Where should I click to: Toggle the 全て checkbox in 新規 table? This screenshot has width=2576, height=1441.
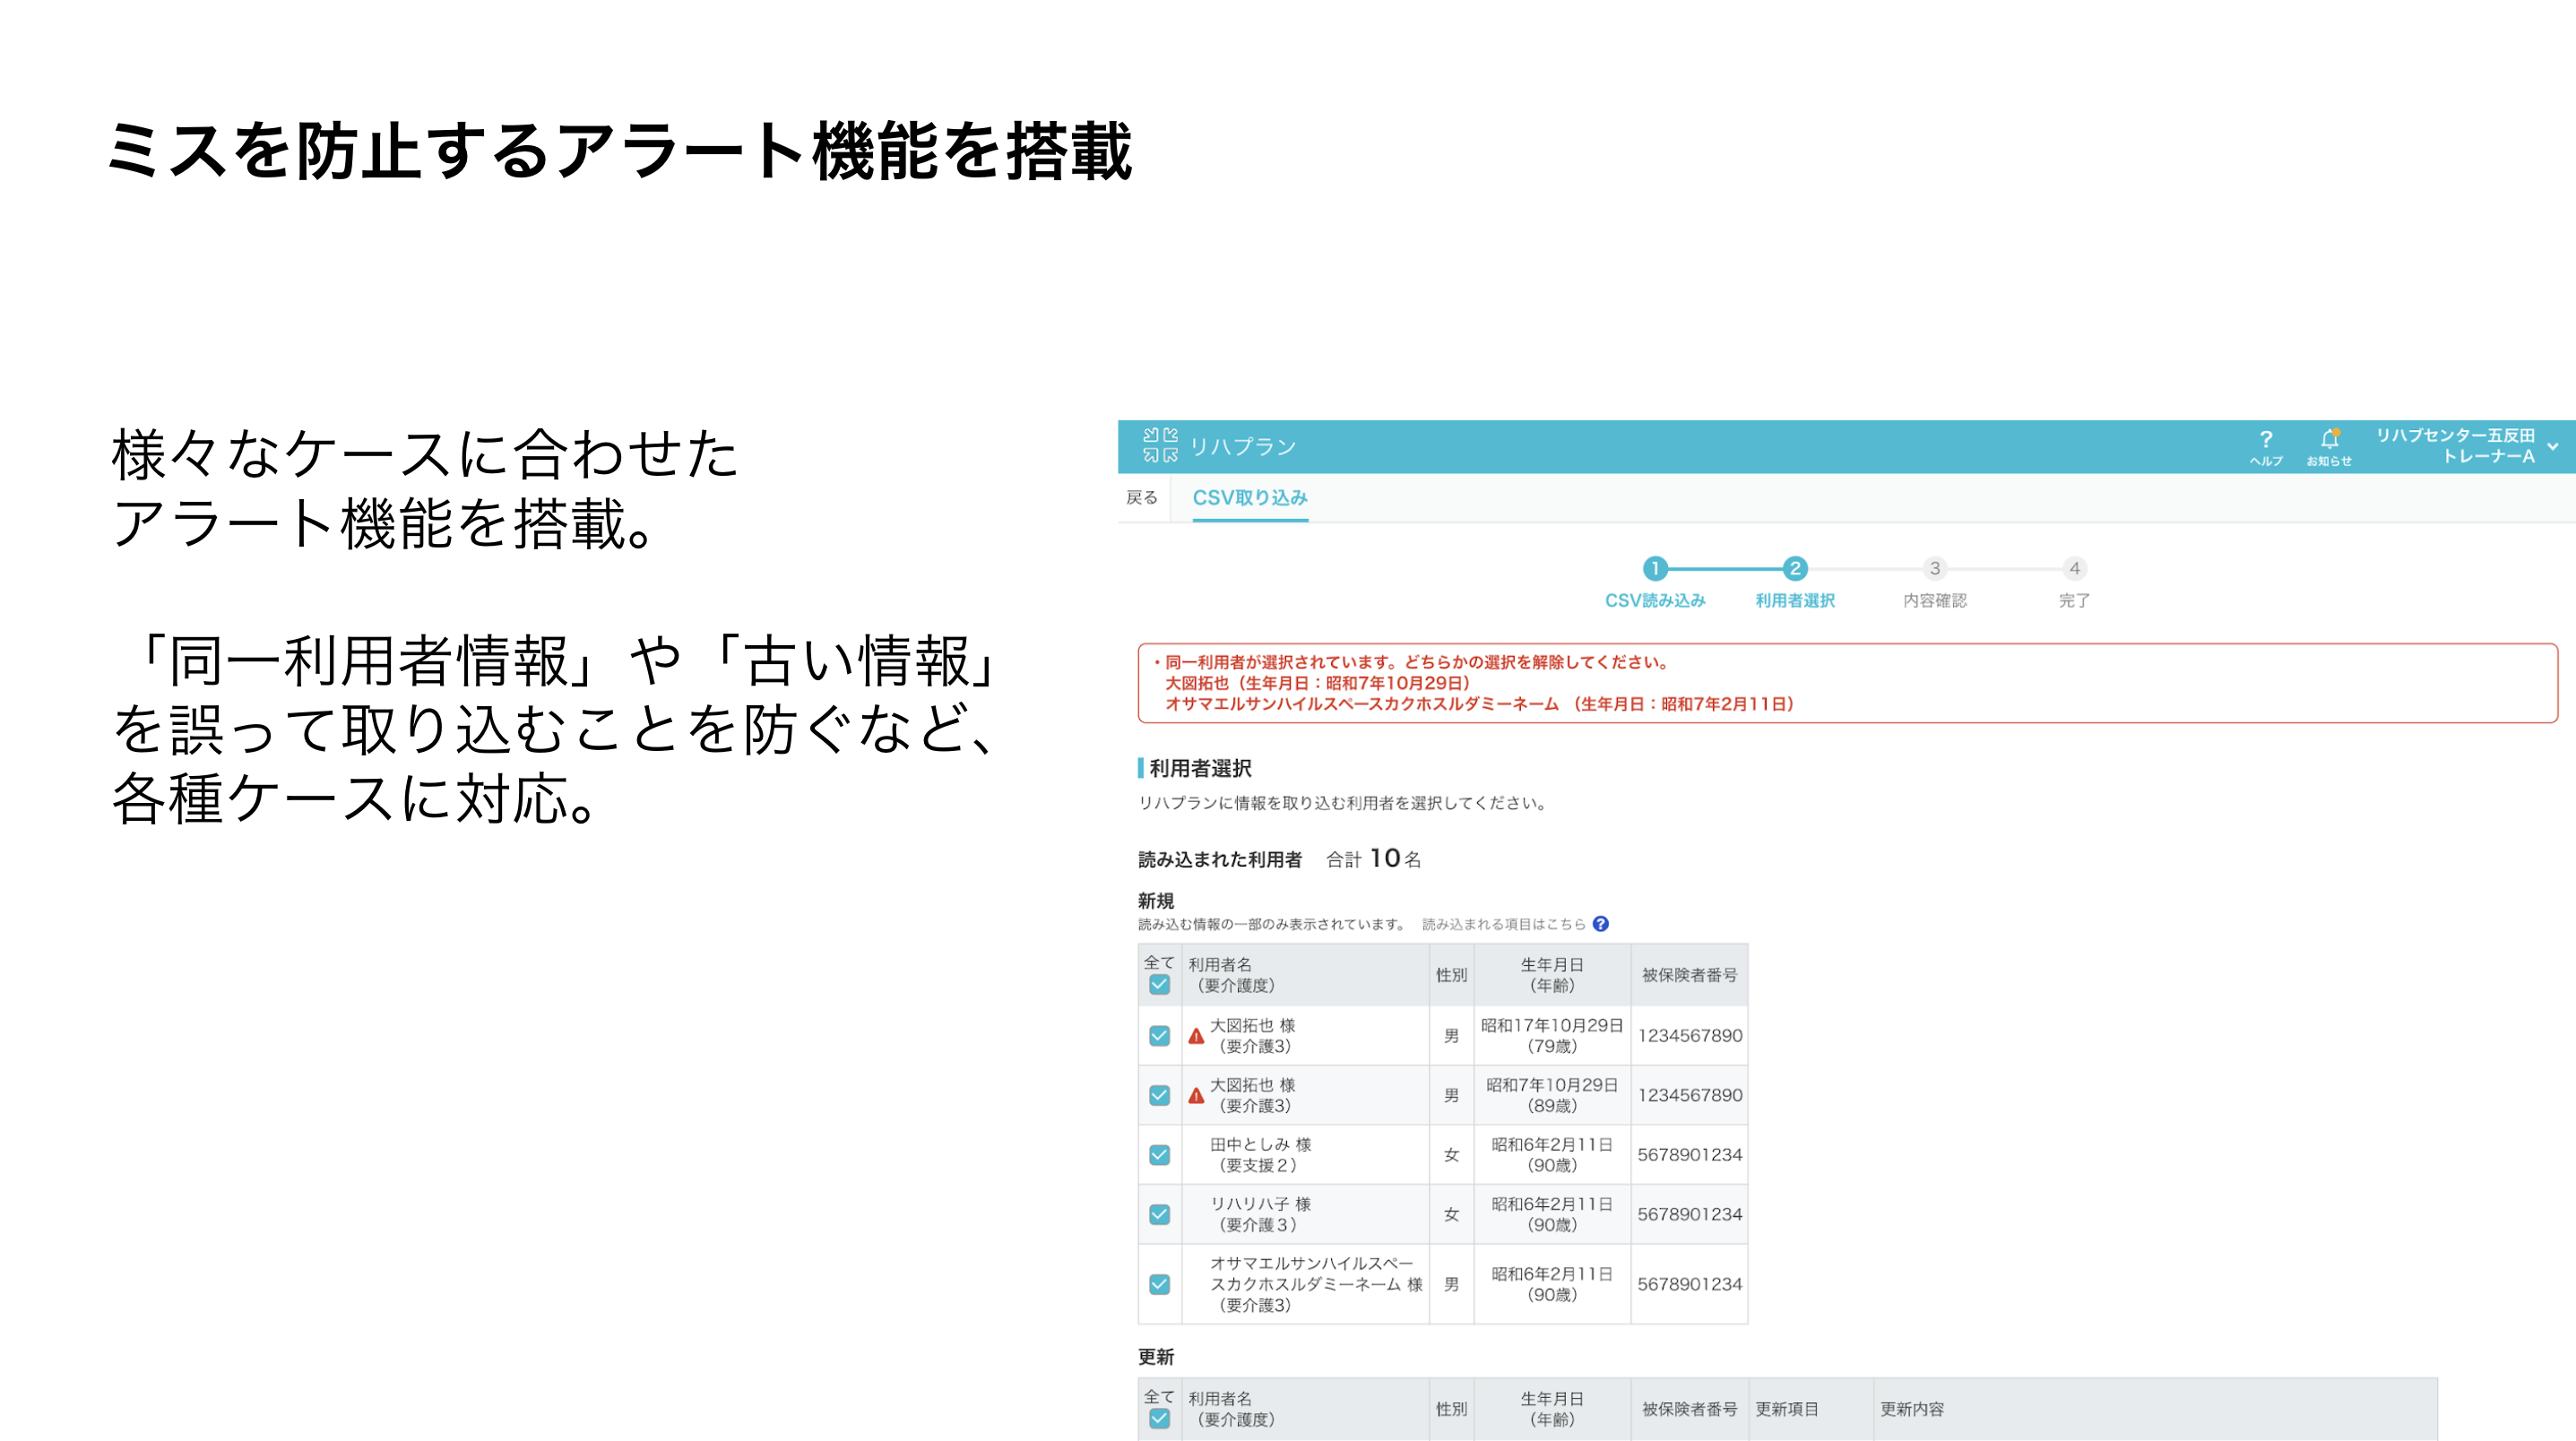1159,985
